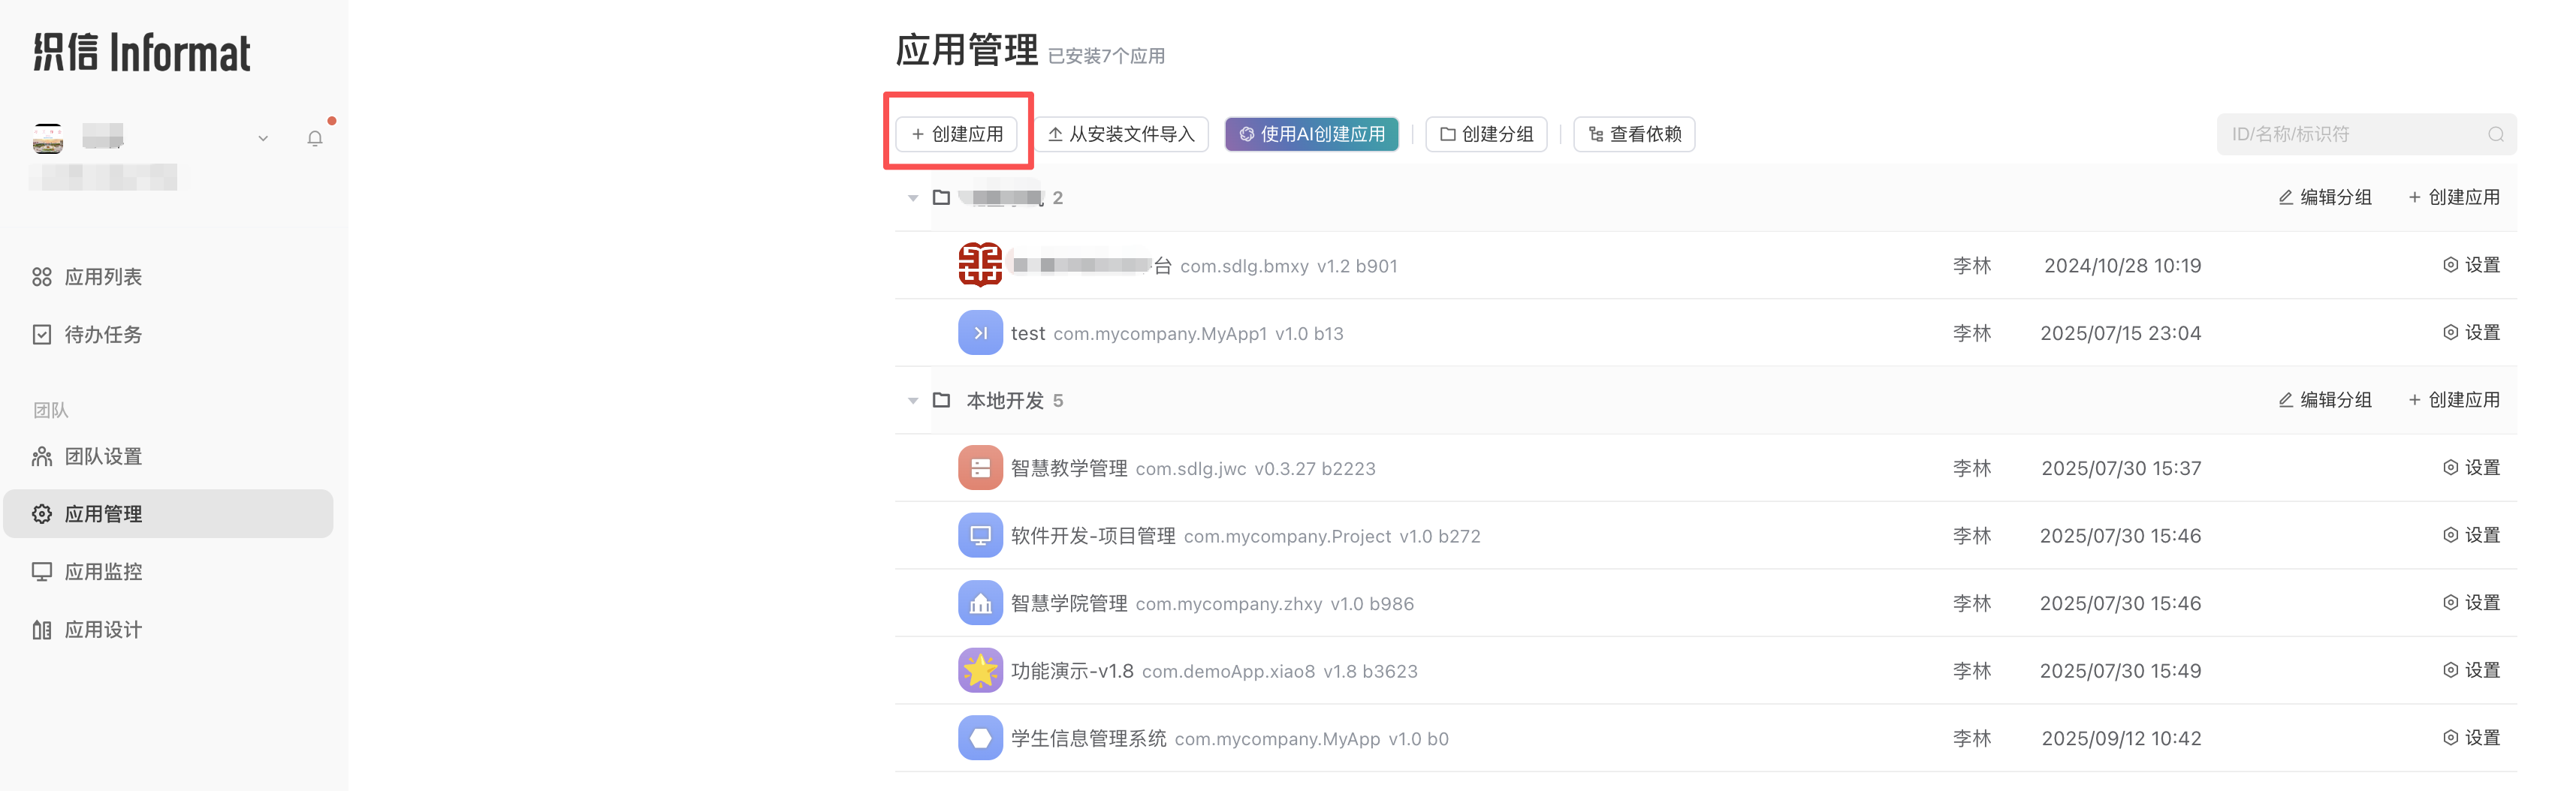The height and width of the screenshot is (791, 2576).
Task: Click the test app icon
Action: click(979, 333)
